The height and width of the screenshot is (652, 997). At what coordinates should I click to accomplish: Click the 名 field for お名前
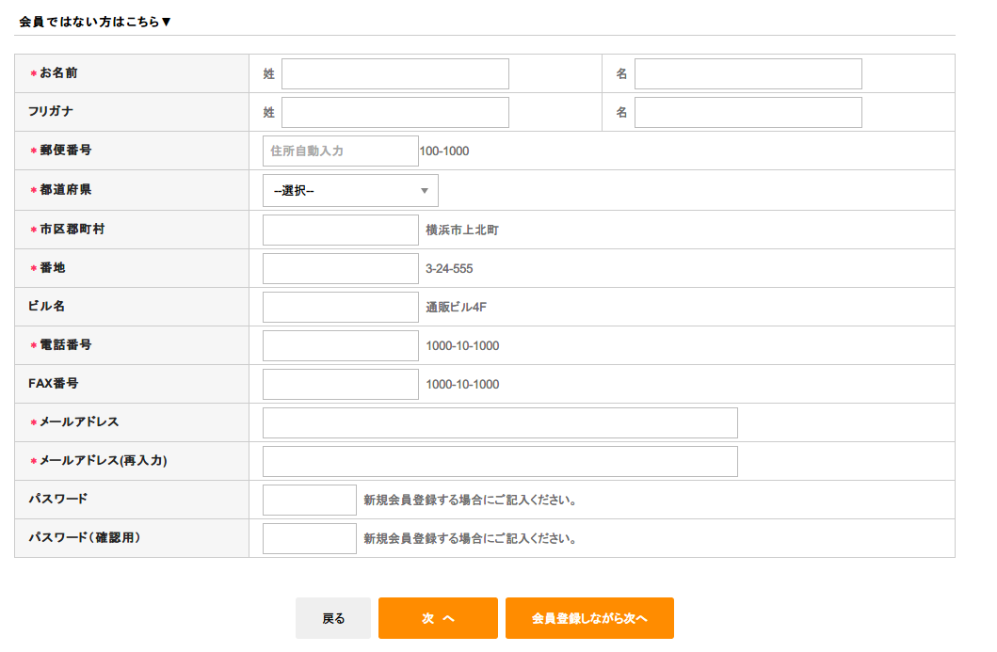point(748,73)
